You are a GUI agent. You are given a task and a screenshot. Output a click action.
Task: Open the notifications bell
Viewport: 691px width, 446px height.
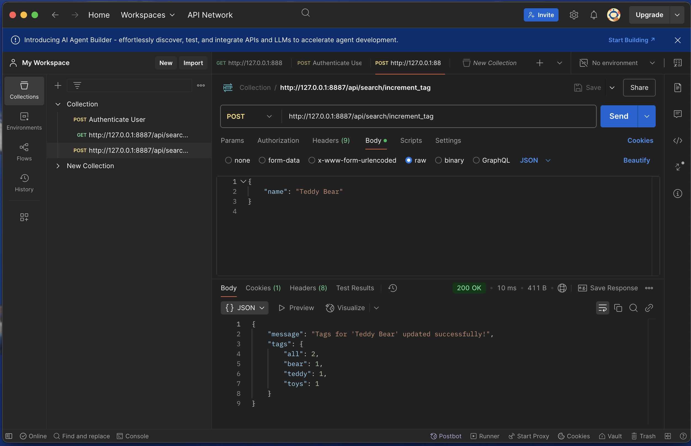point(594,15)
